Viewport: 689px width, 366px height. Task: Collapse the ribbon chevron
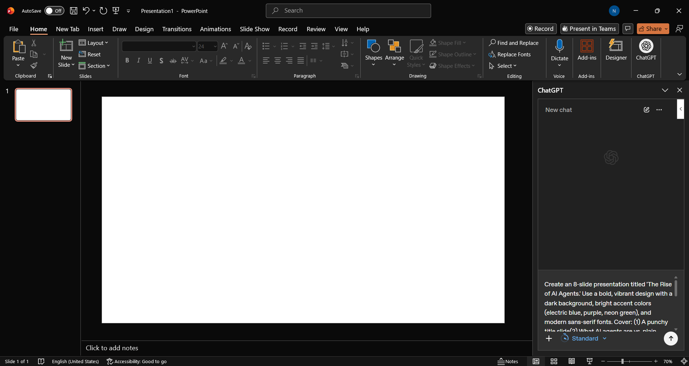680,74
